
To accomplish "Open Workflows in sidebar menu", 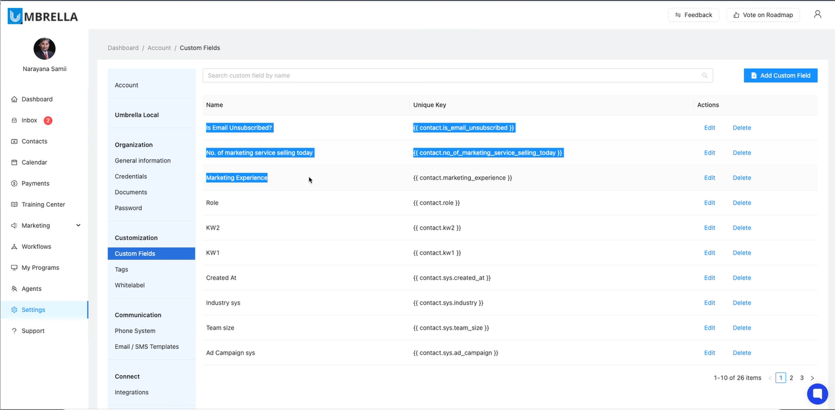I will pos(36,247).
